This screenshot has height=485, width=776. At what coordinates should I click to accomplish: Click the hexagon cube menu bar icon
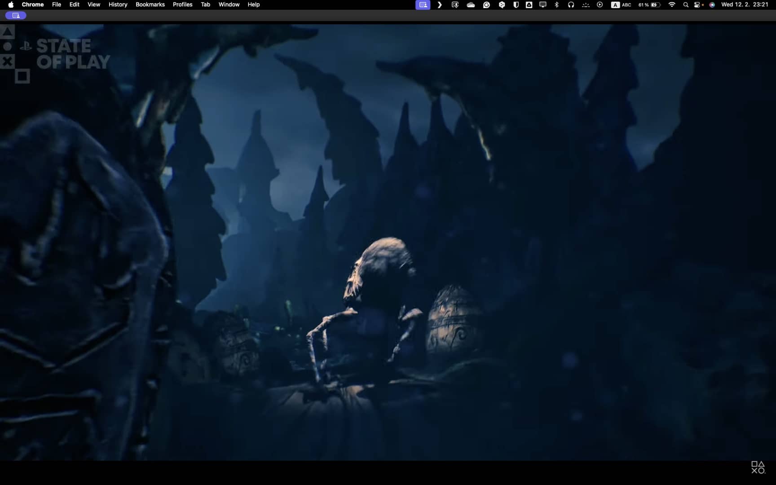pos(502,4)
